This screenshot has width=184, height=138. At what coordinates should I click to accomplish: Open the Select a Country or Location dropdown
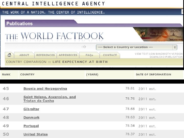click(136, 47)
